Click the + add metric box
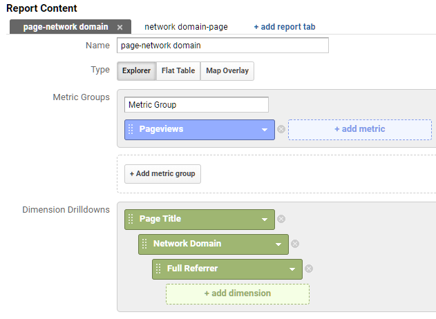 [x=360, y=130]
